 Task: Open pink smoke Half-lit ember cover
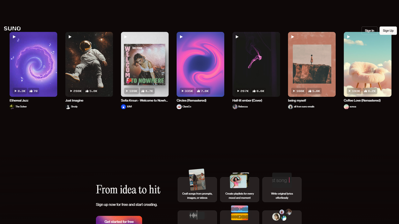click(x=256, y=64)
